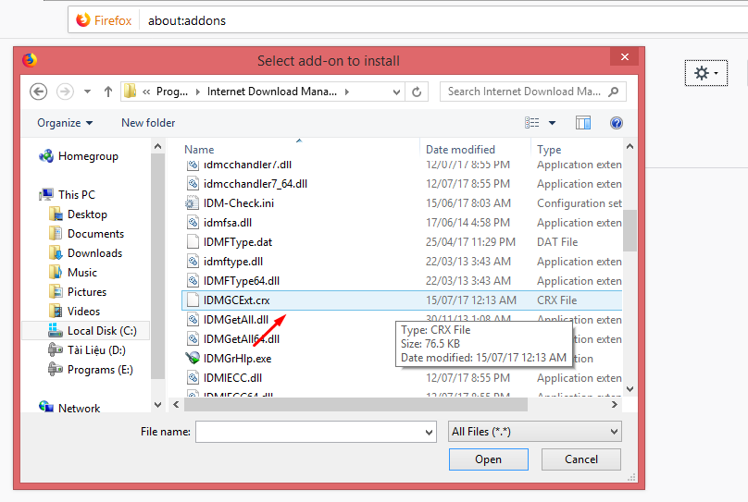
Task: Open the All Files (*.*) type dropdown
Action: 535,432
